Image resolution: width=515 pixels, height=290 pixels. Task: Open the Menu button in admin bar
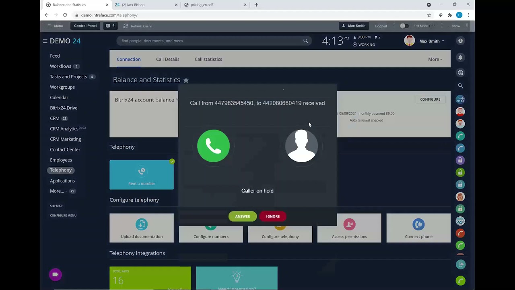55,26
